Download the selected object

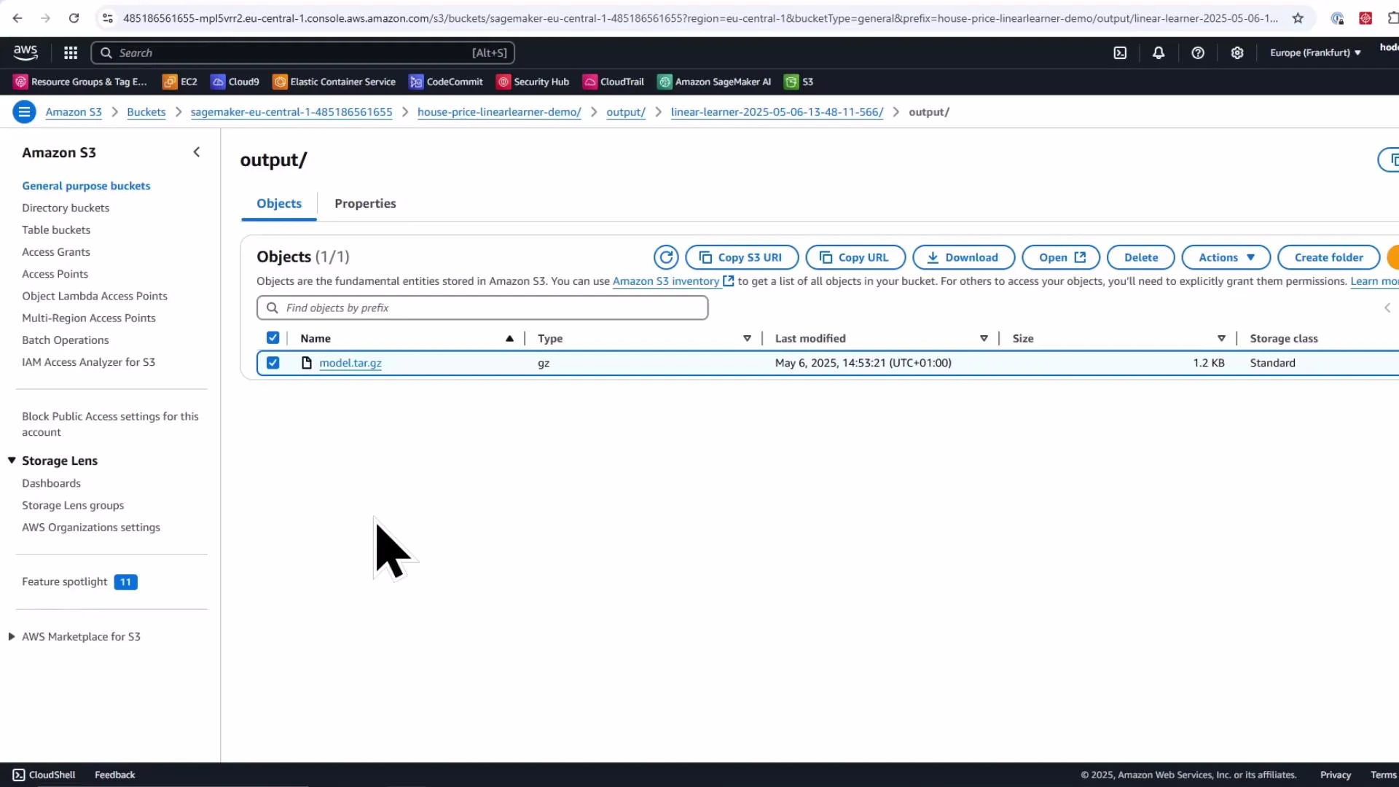(963, 257)
